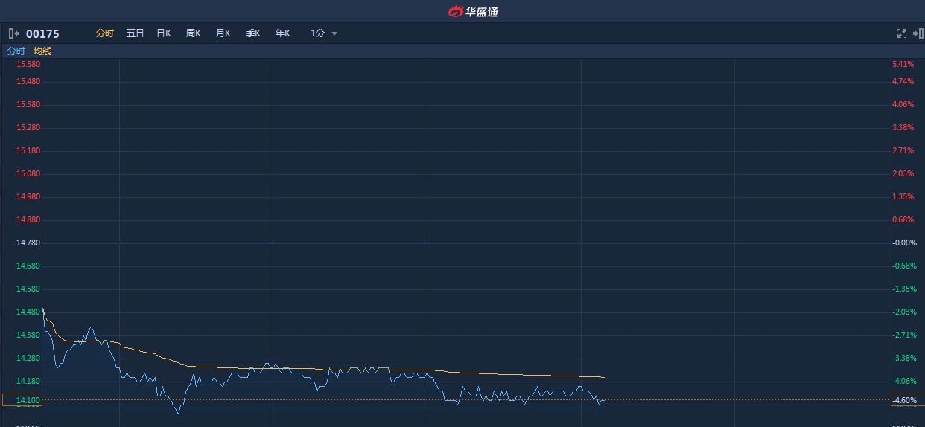Click the stock code 00175
Image resolution: width=925 pixels, height=427 pixels.
point(42,33)
